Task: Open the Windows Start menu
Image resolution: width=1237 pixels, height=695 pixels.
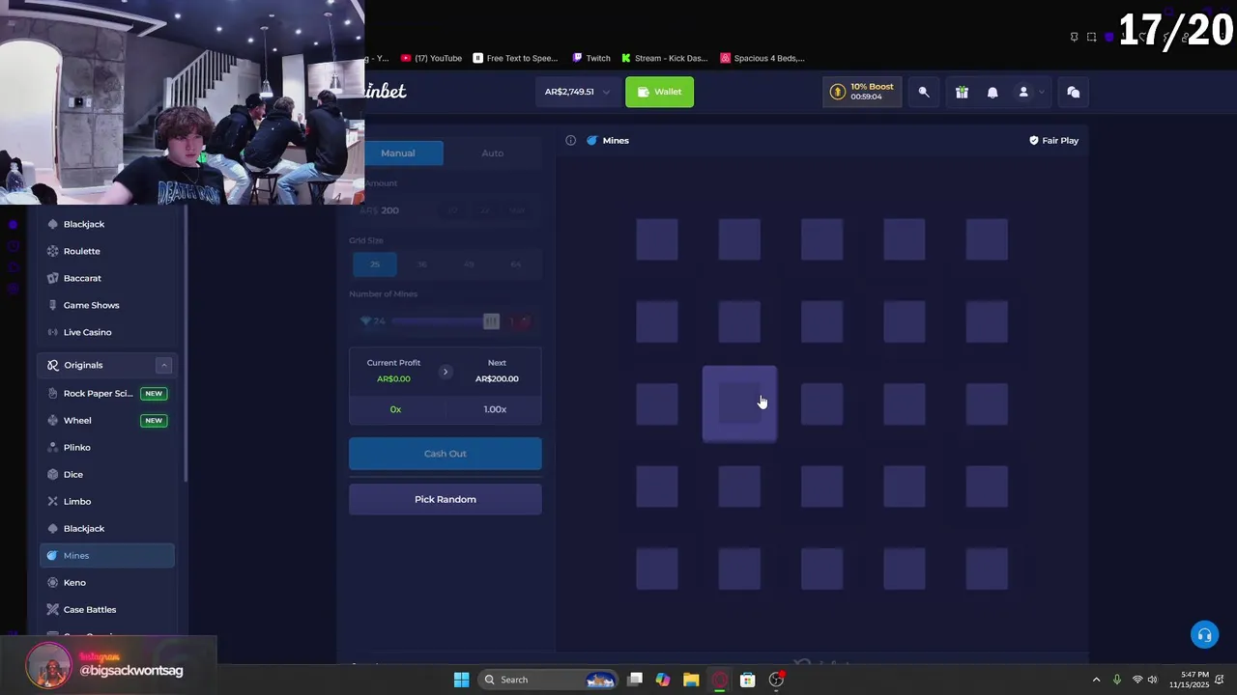Action: [461, 680]
